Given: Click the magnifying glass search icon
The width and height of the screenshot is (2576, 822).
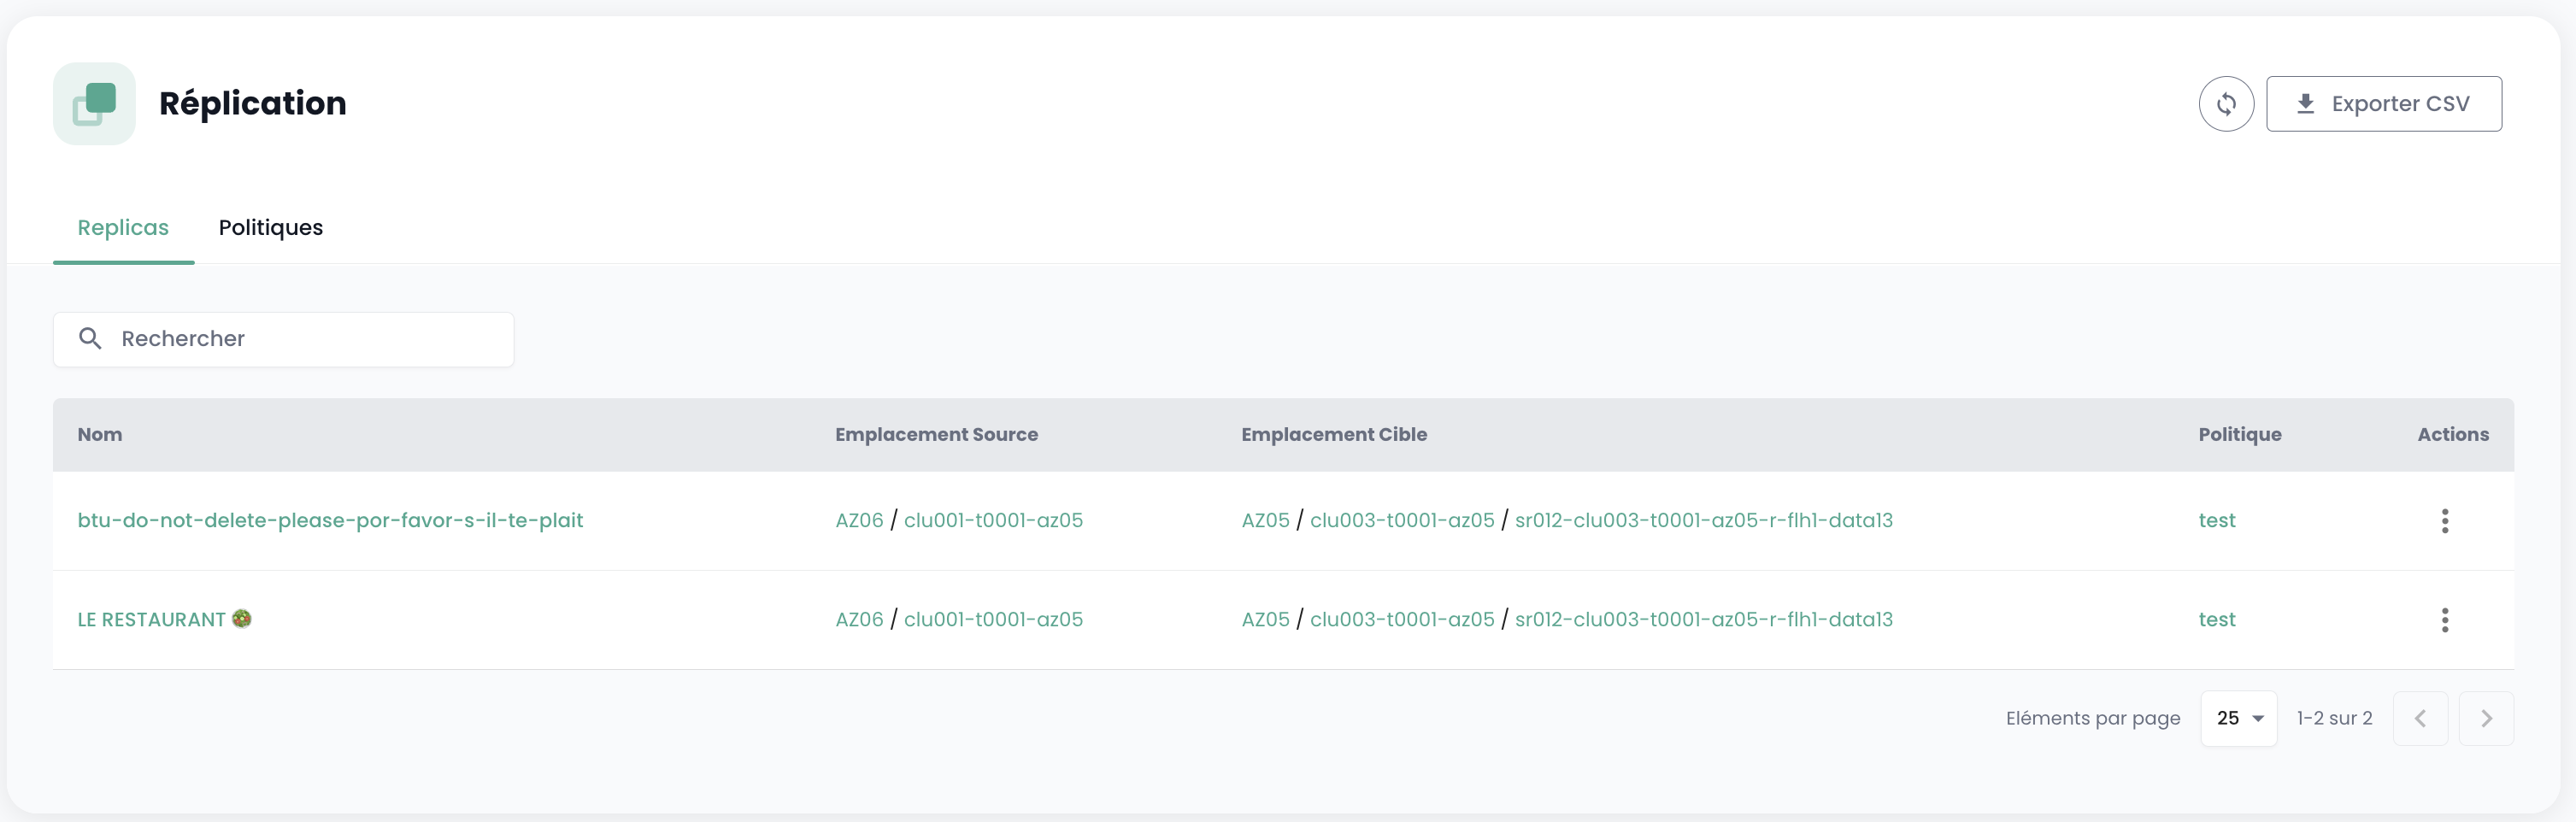Looking at the screenshot, I should (90, 339).
